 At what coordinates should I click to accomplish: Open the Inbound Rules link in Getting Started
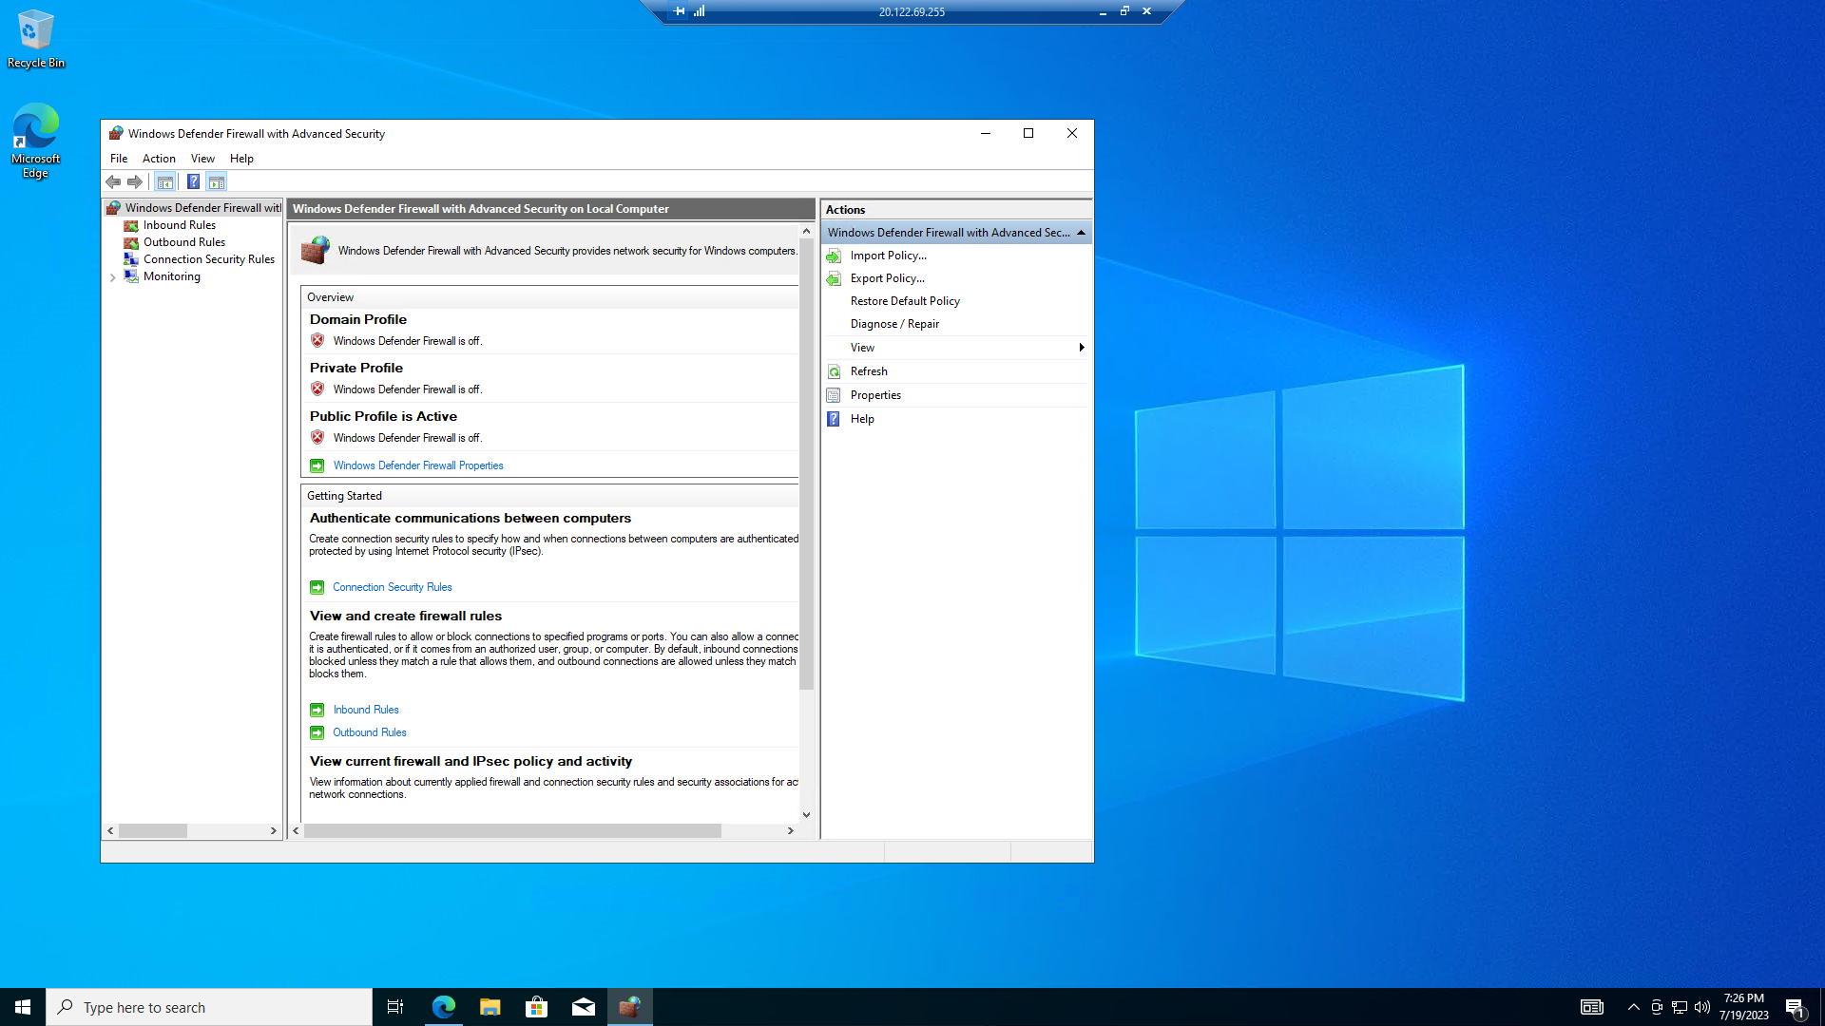pos(366,710)
